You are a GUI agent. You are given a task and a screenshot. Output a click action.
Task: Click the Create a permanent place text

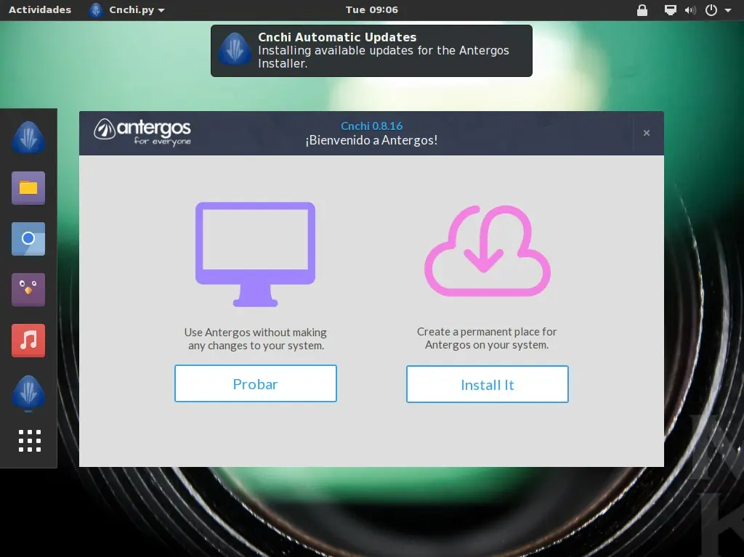[487, 338]
